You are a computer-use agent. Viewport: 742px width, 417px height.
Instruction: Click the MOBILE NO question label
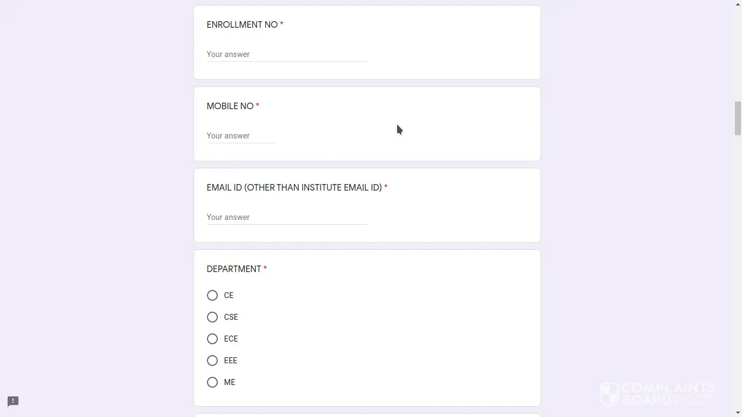click(x=230, y=106)
